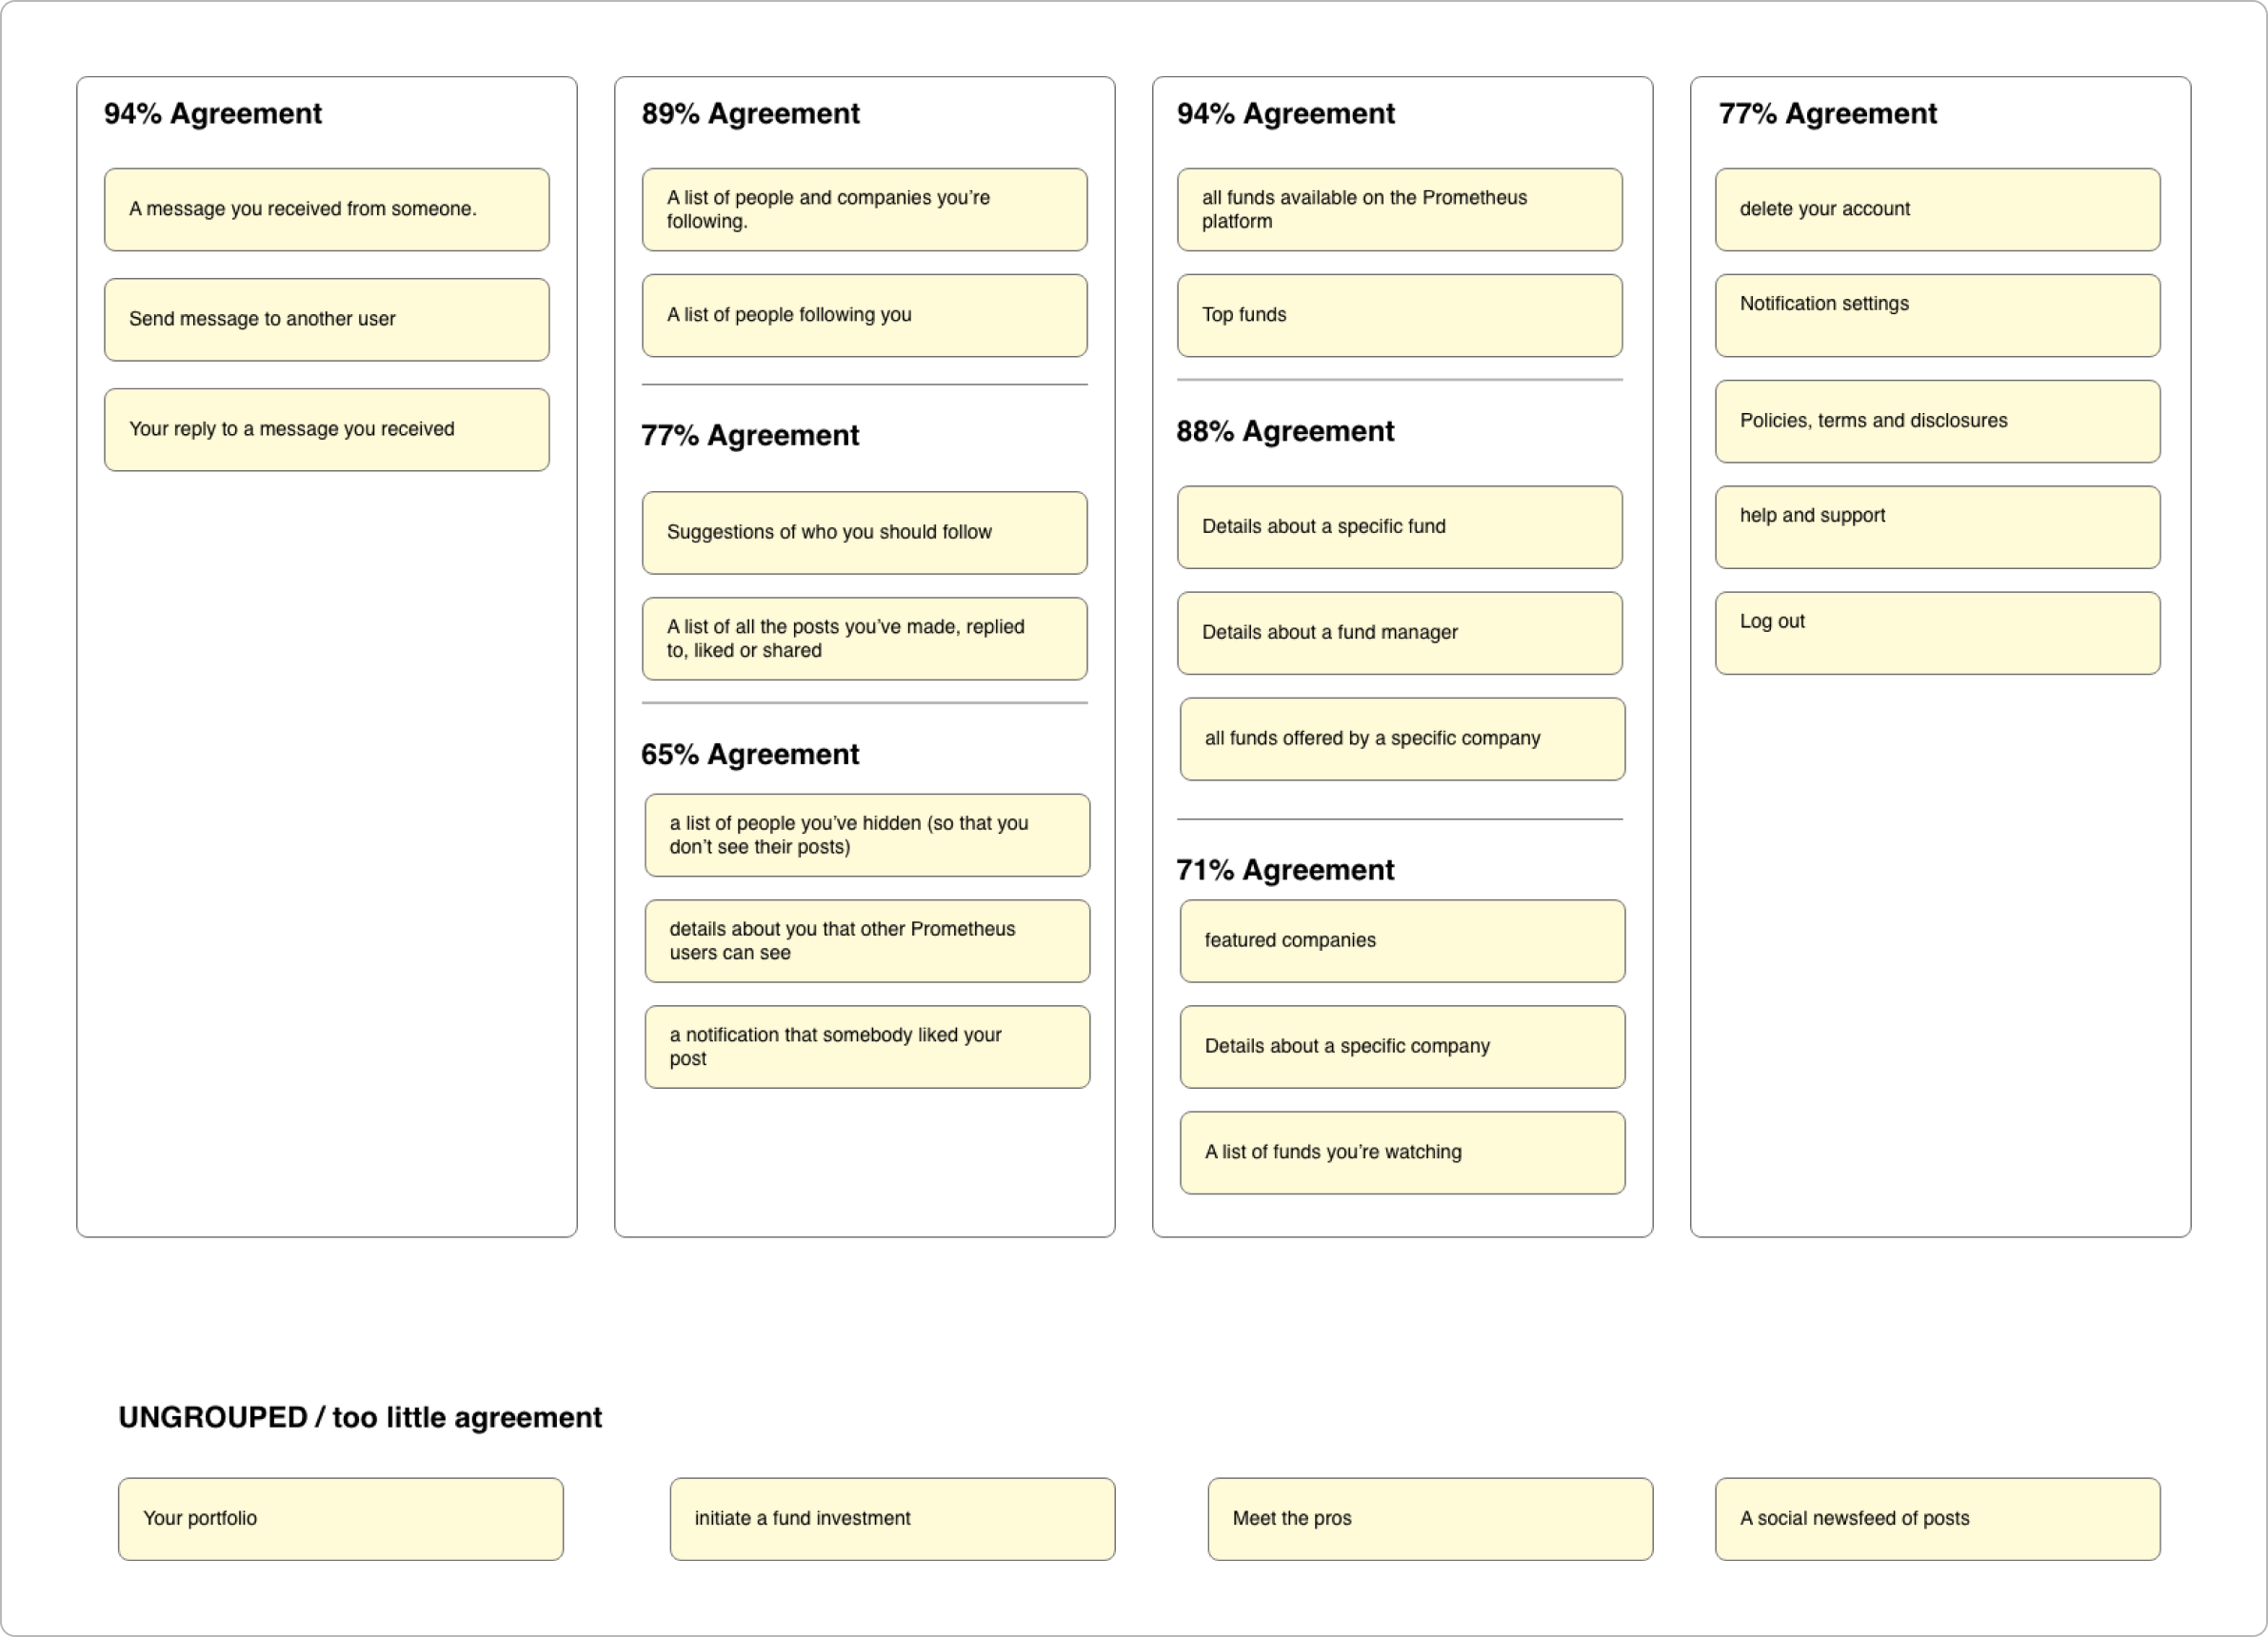Select the 'Your portfolio' ungrouped card

click(340, 1519)
